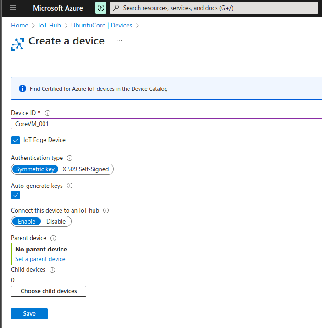Click the upgrade arrow icon beside search
Viewport: 322px width, 328px height.
tap(101, 8)
